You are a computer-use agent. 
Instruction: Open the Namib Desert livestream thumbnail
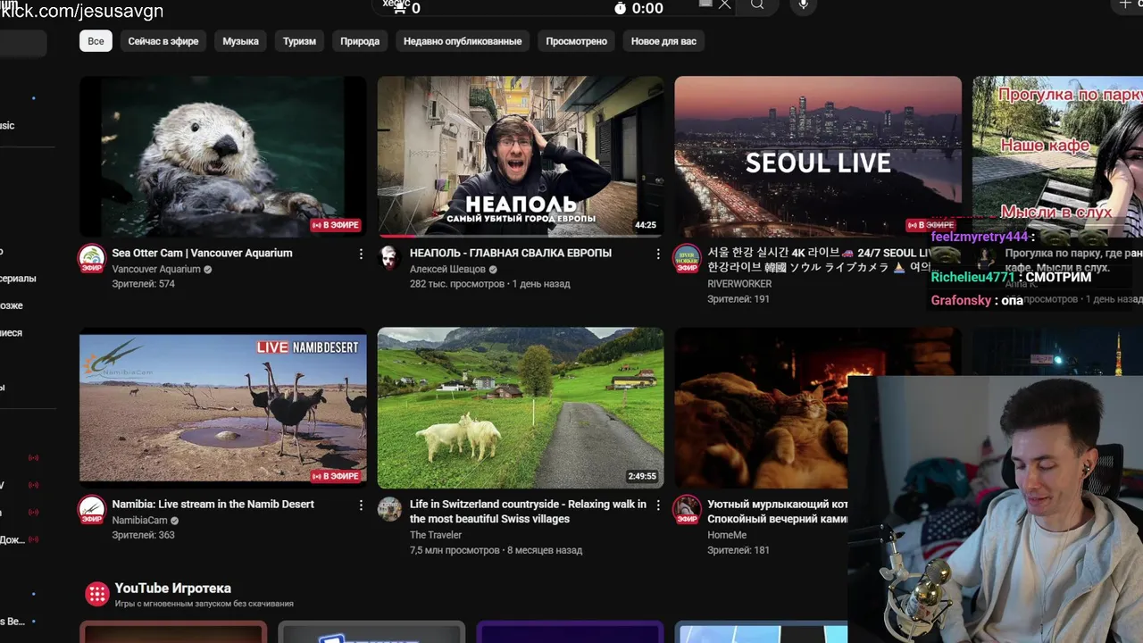click(223, 407)
